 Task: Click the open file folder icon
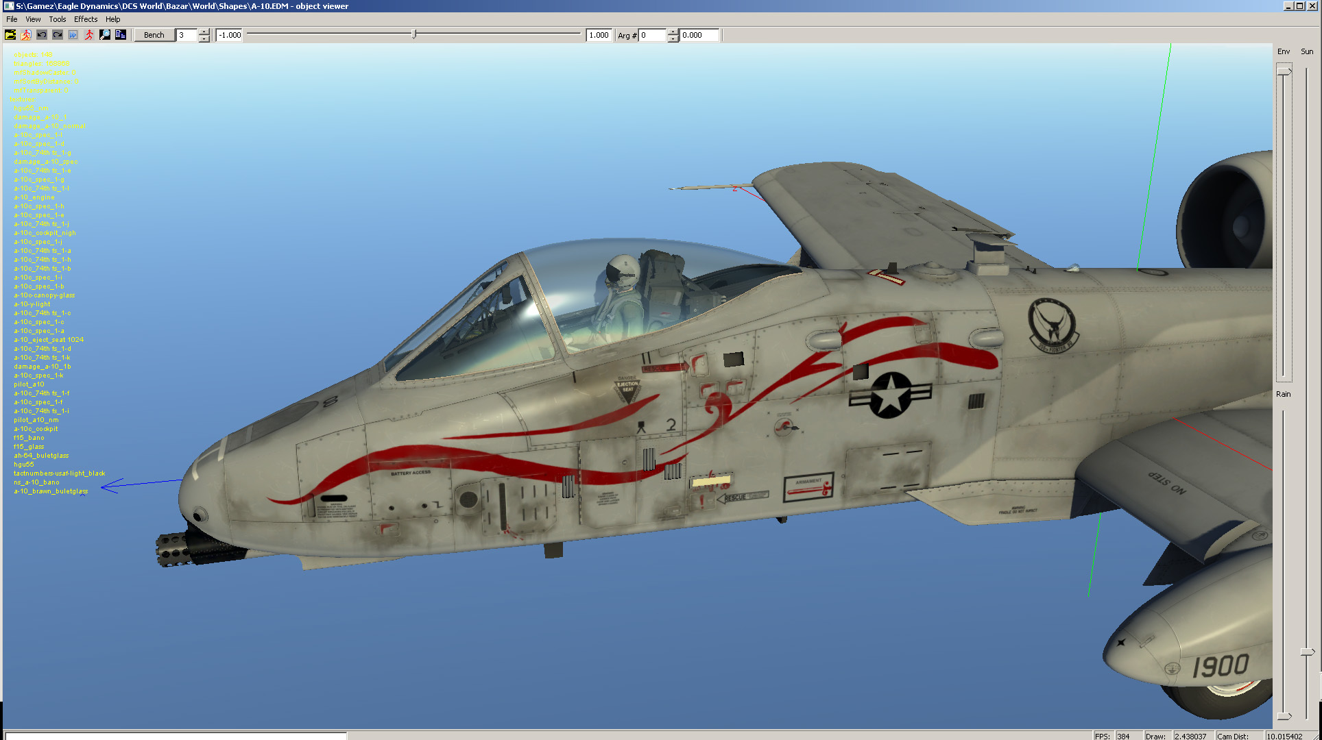tap(10, 35)
